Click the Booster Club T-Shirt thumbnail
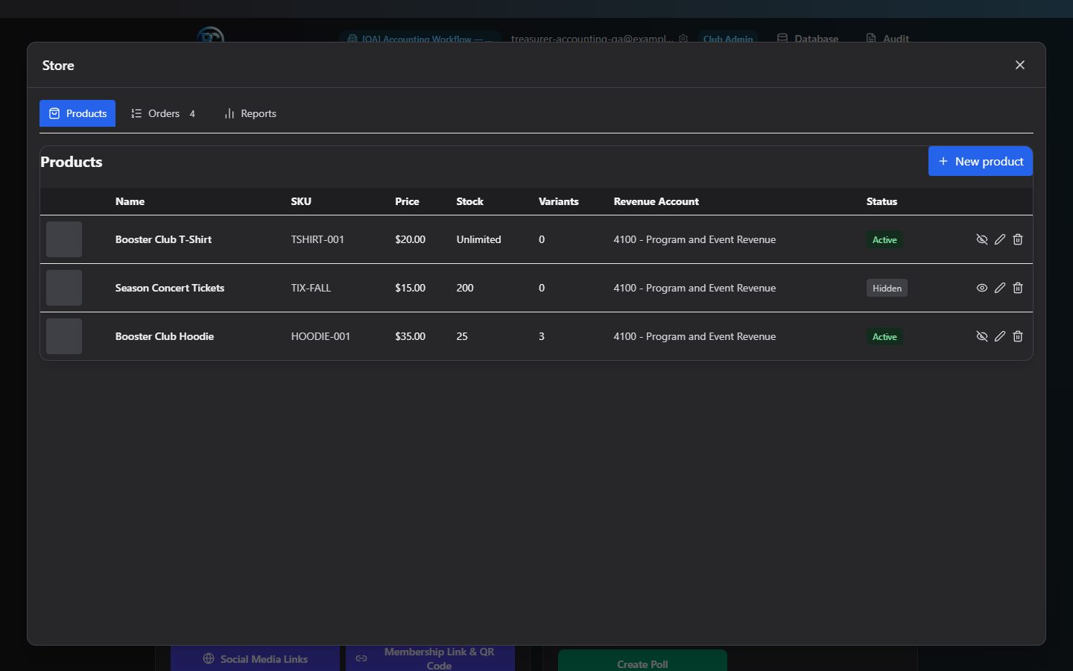The image size is (1073, 671). (64, 239)
